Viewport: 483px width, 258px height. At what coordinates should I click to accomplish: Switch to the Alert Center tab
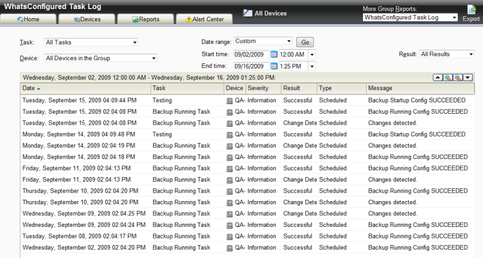(x=204, y=19)
